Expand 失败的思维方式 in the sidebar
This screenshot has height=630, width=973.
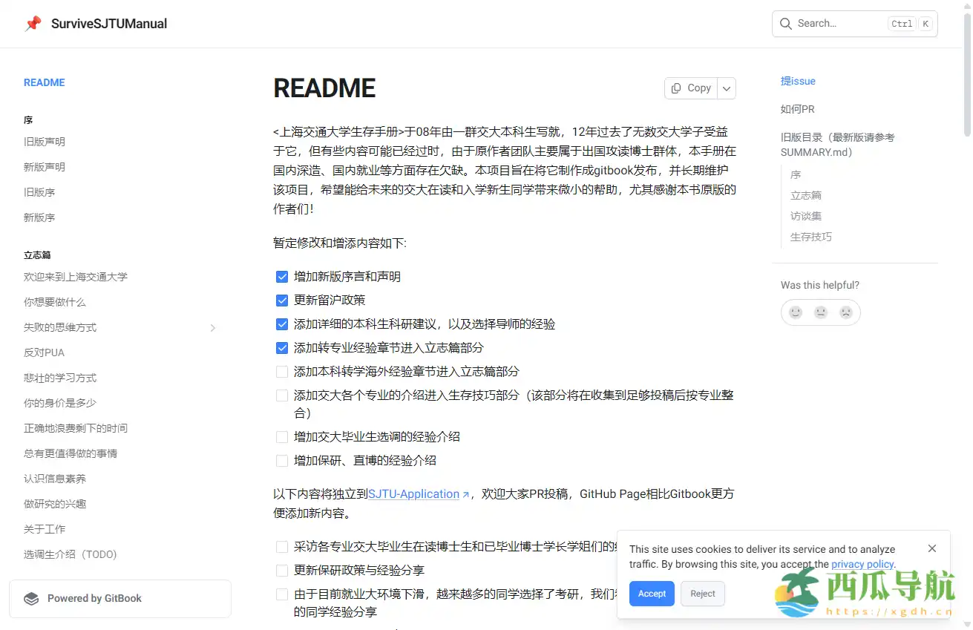point(213,327)
